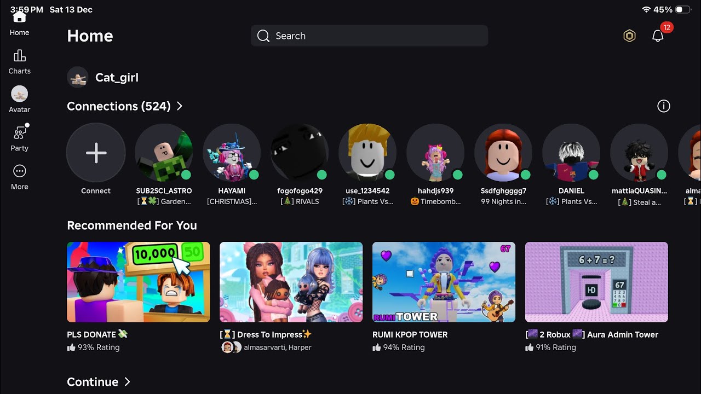The width and height of the screenshot is (701, 394).
Task: Click the Sat 13 Dec date
Action: tap(71, 10)
